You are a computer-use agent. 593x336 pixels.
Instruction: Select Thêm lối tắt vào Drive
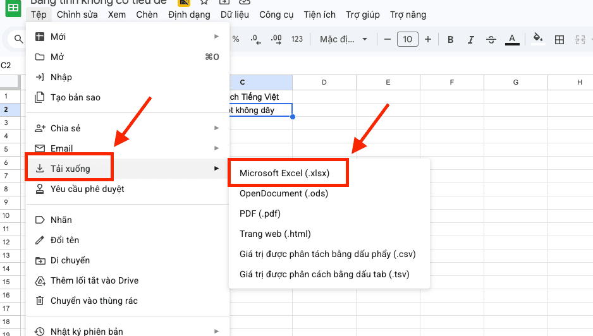(x=128, y=280)
